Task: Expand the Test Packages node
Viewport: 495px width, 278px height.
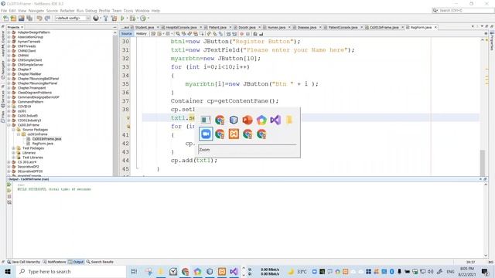Action: (x=14, y=148)
